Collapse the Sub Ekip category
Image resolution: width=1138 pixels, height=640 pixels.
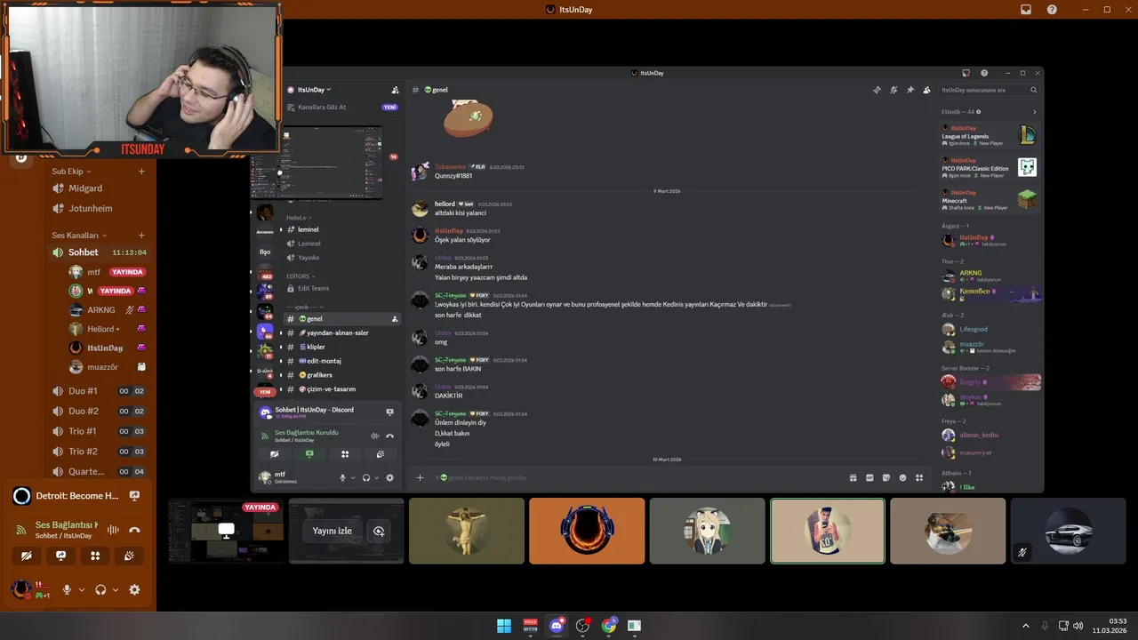(71, 172)
